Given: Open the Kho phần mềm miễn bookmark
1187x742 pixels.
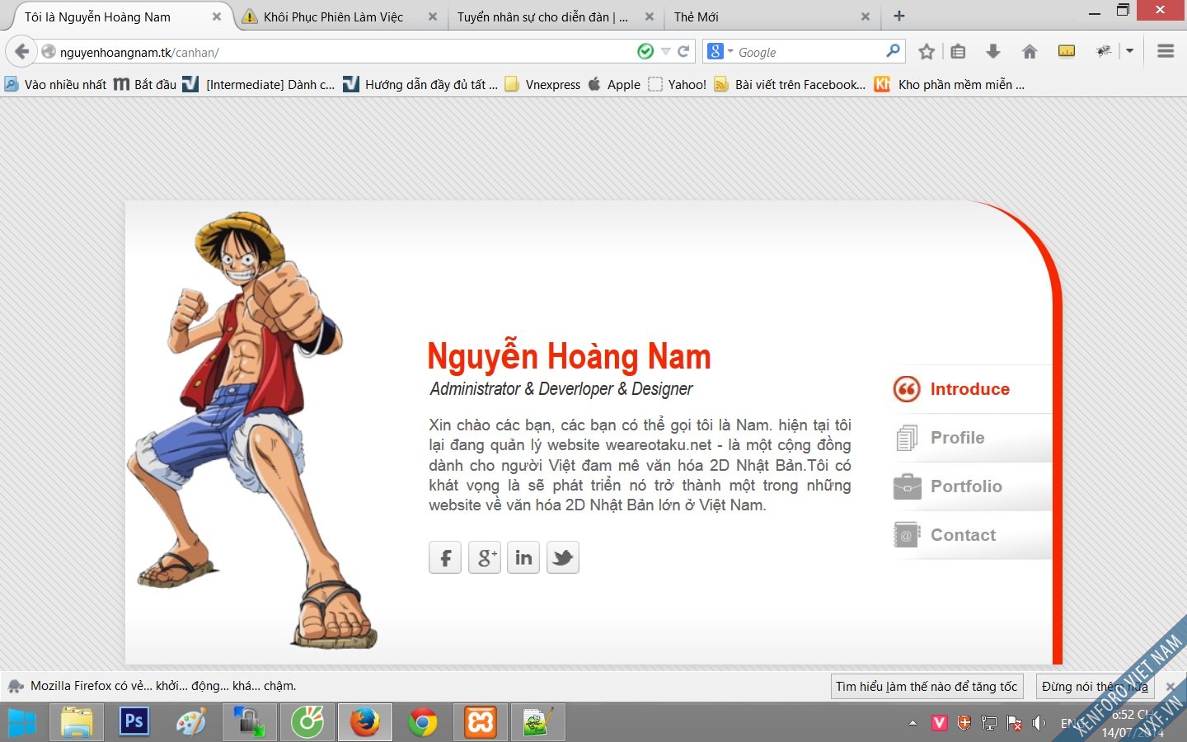Looking at the screenshot, I should tap(950, 84).
